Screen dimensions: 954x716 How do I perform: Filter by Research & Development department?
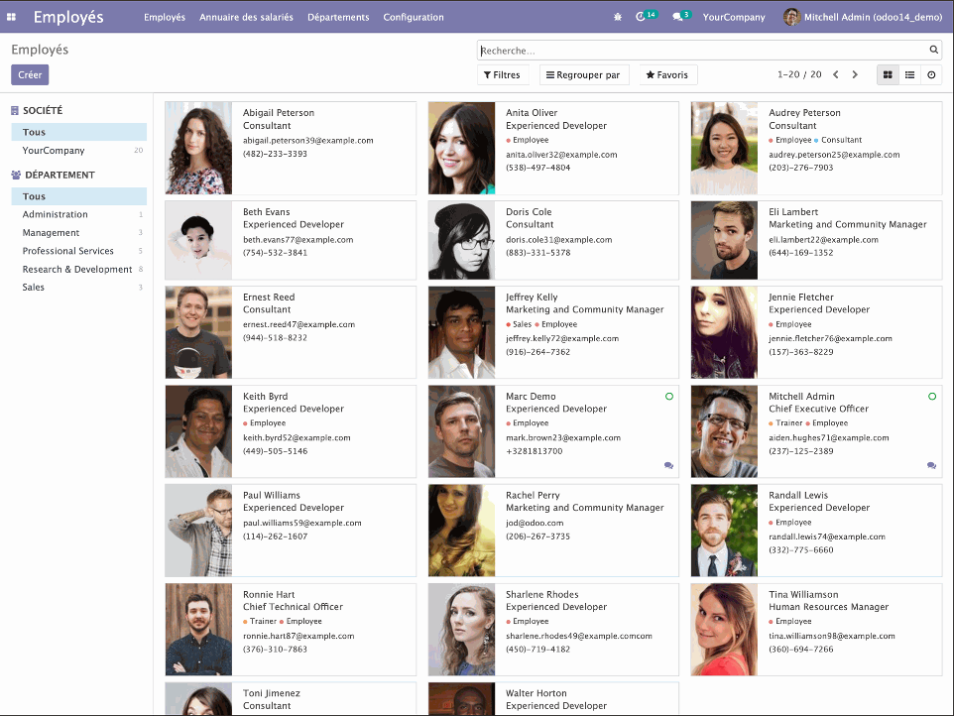(77, 269)
